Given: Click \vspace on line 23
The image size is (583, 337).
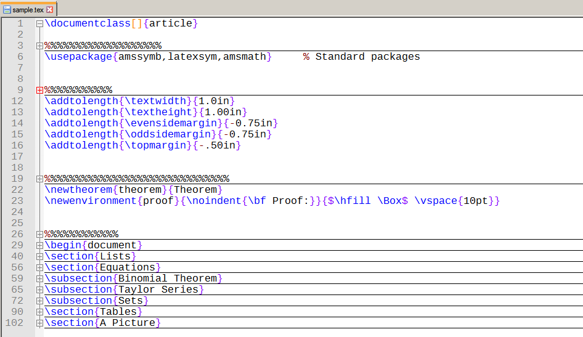Looking at the screenshot, I should [436, 201].
